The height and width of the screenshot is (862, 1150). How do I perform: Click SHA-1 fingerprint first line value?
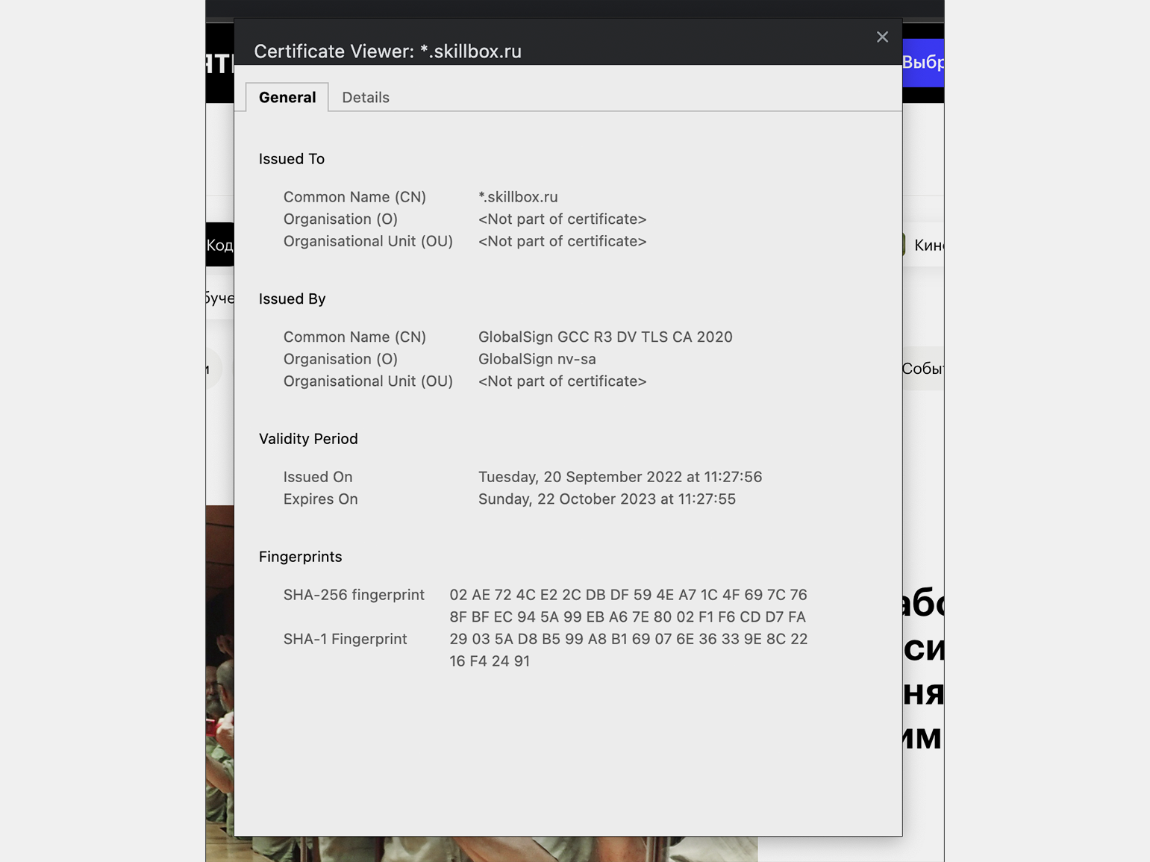click(628, 639)
